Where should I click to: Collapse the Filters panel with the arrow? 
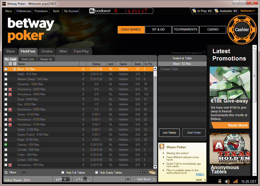(x=24, y=173)
